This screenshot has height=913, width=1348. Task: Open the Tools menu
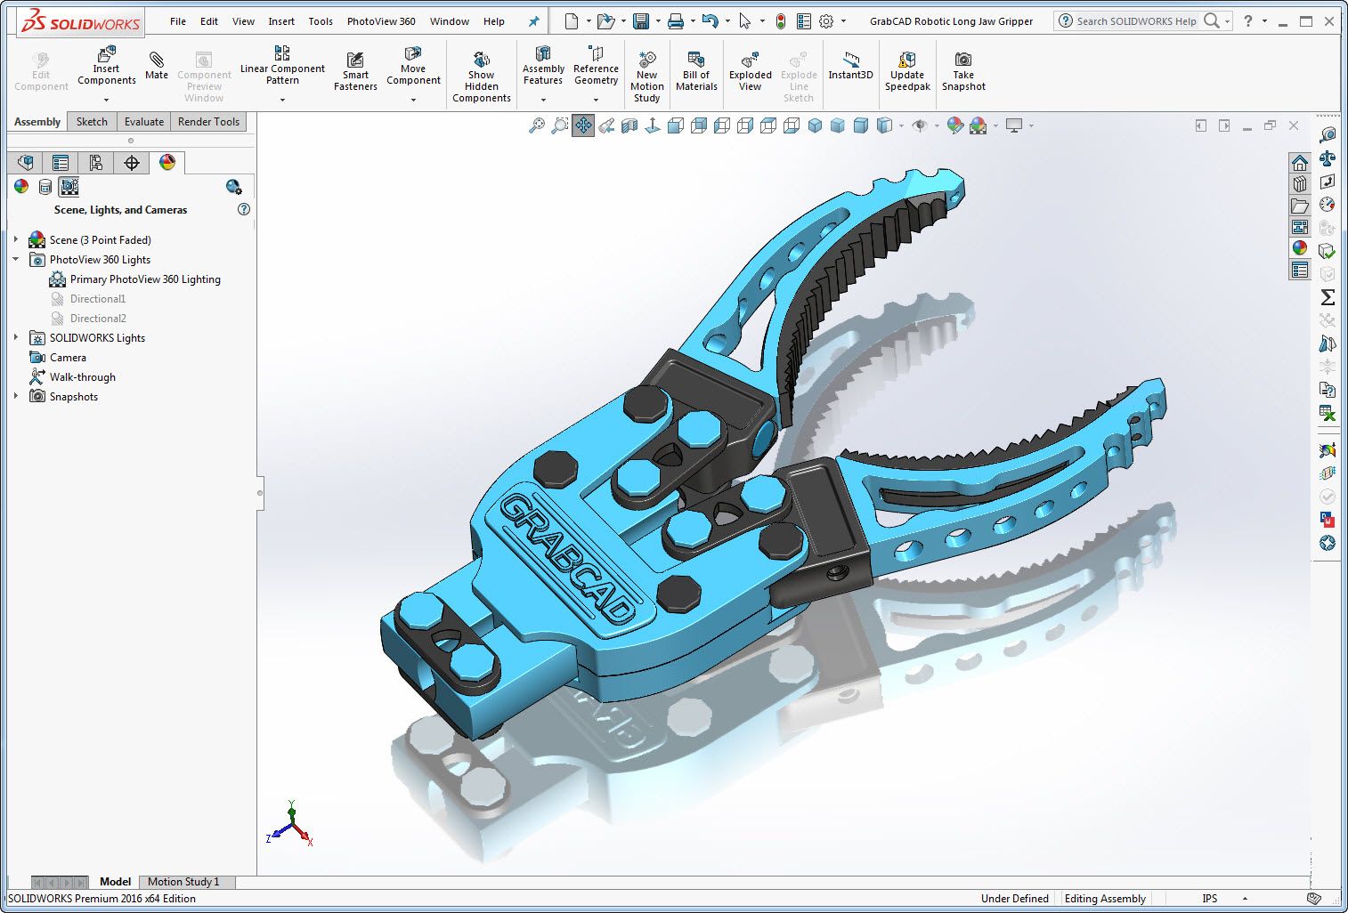[x=321, y=21]
